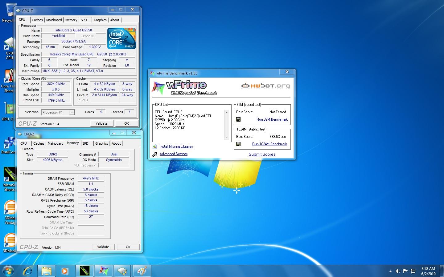
Task: Select SPD tab in the top CPU-Z window
Action: pyautogui.click(x=84, y=20)
